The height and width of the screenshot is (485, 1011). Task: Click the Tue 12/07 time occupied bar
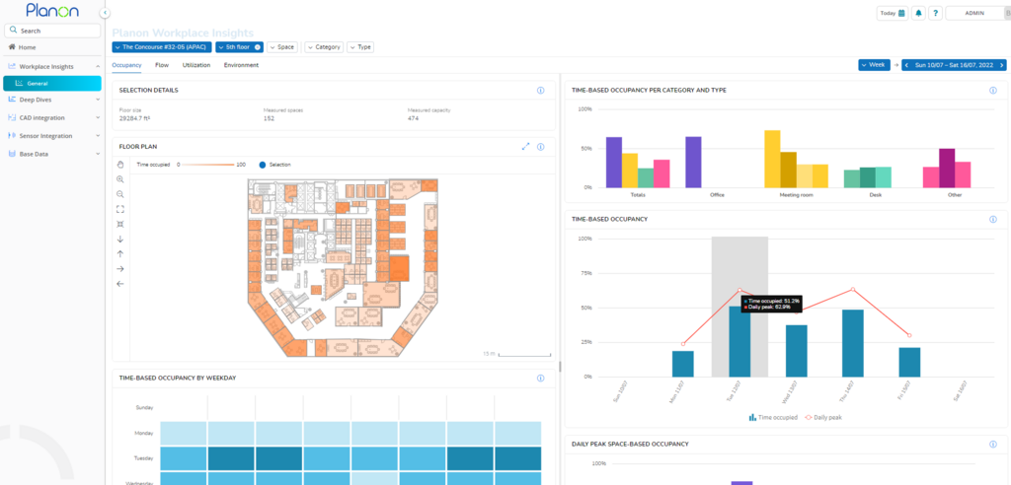739,341
